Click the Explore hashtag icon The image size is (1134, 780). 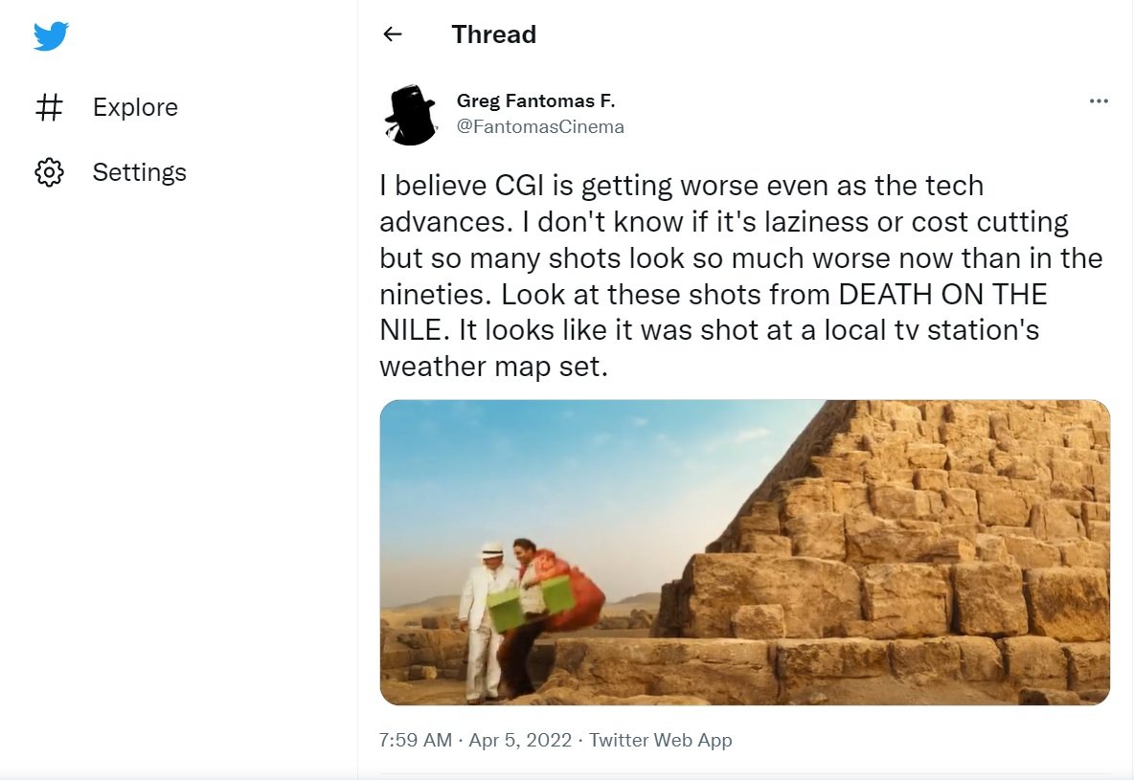[x=49, y=107]
